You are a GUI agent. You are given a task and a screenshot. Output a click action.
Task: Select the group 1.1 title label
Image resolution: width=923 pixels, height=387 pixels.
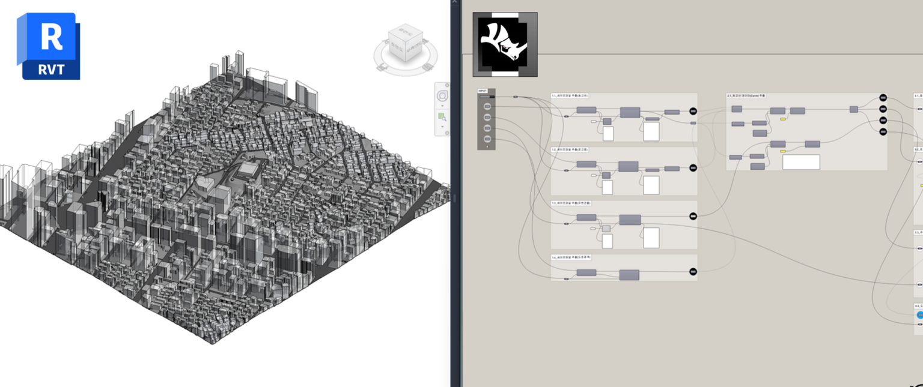coord(570,95)
